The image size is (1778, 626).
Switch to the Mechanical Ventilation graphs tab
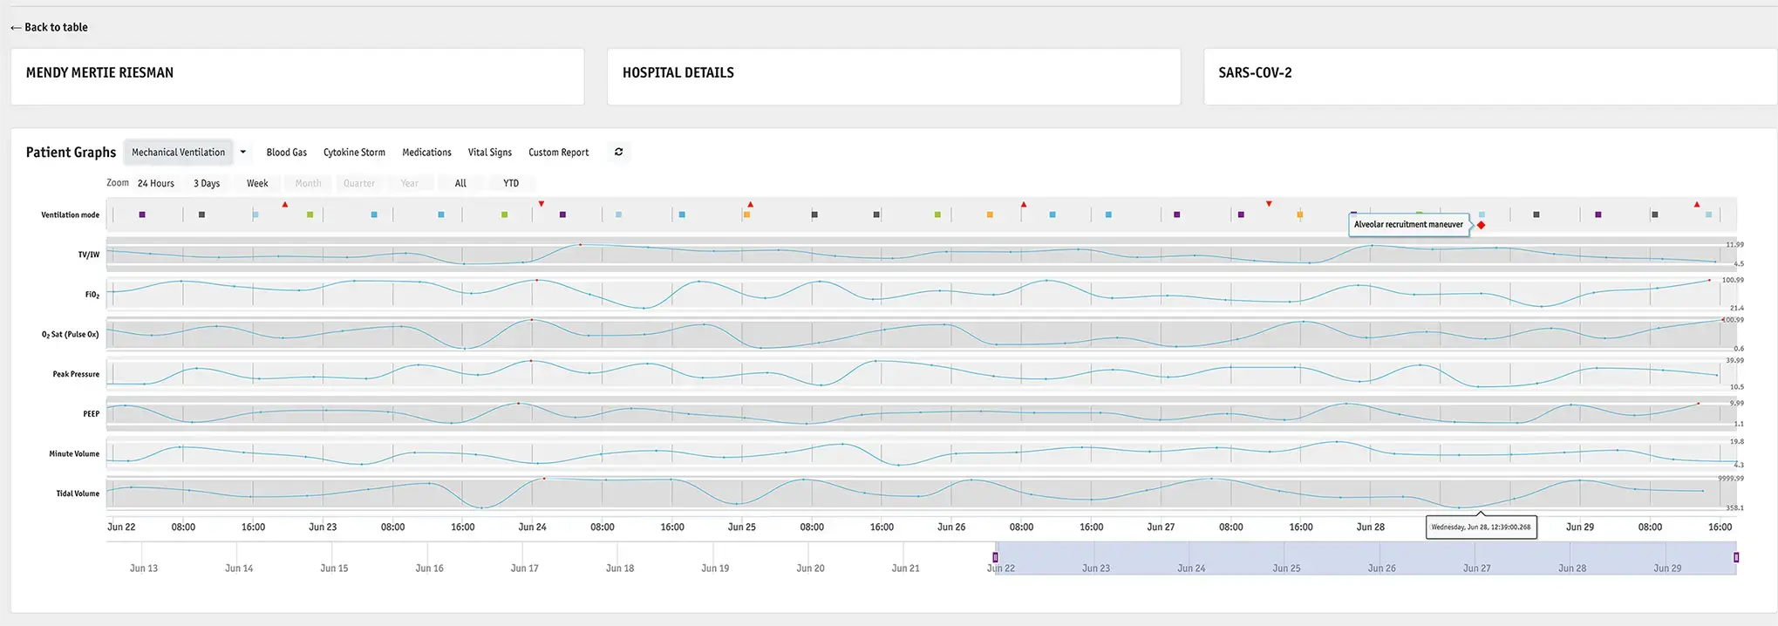click(x=179, y=153)
